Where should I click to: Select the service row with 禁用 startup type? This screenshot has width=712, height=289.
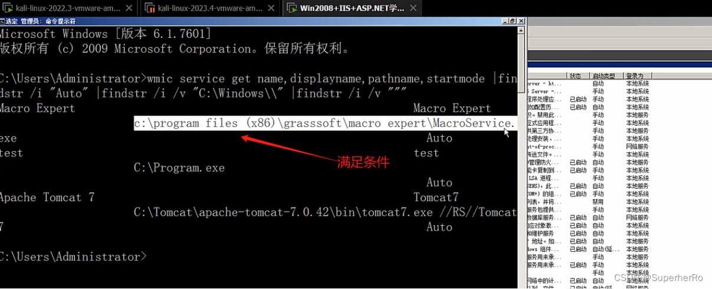click(590, 202)
